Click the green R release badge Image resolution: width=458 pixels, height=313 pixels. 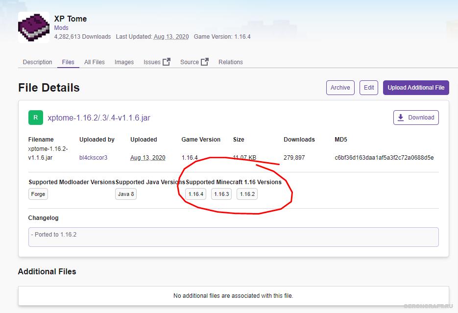35,118
